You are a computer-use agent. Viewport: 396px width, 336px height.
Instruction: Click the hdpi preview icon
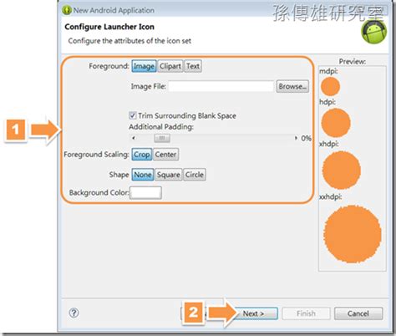coord(336,123)
